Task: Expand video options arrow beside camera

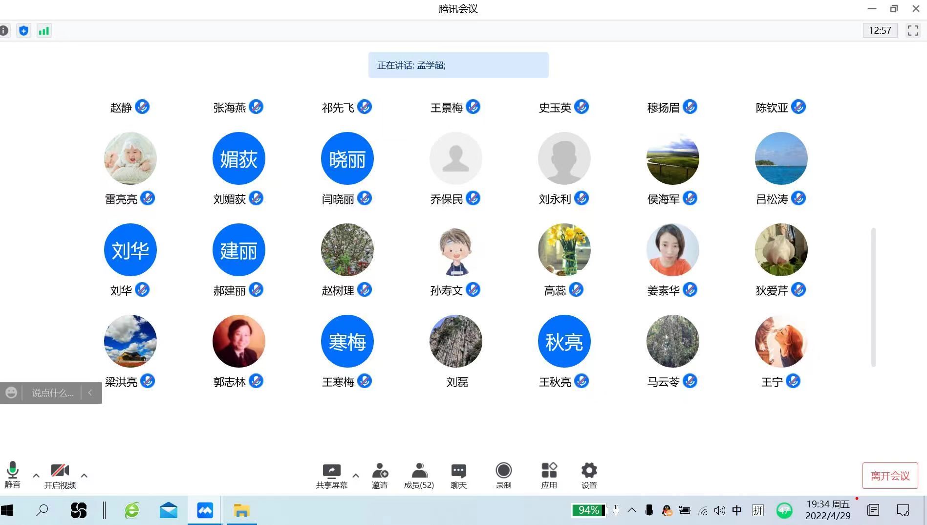Action: 84,475
